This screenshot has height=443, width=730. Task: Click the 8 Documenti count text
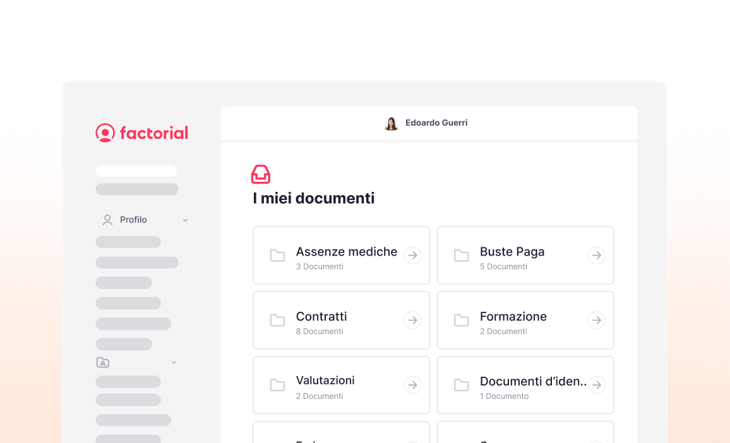tap(320, 331)
